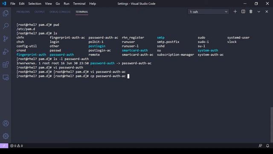This screenshot has width=273, height=154.
Task: Click the terminal cursor after 'cp password-auth-ac'
Action: [x=128, y=76]
